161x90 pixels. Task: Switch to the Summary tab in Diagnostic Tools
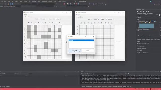tap(139, 39)
